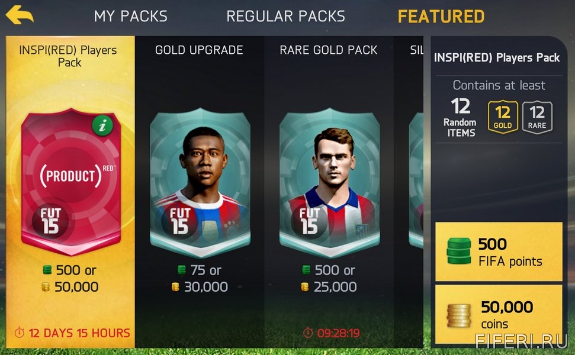Viewport: 575px width, 355px height.
Task: Select the (PRODUCT) RED pack card
Action: [x=71, y=182]
